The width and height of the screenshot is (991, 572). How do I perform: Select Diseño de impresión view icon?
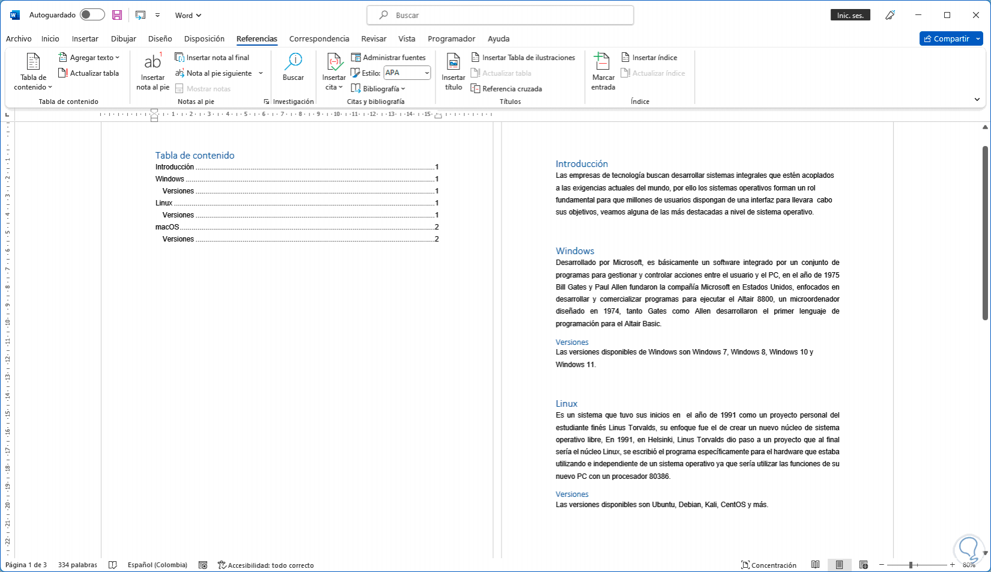(x=839, y=565)
